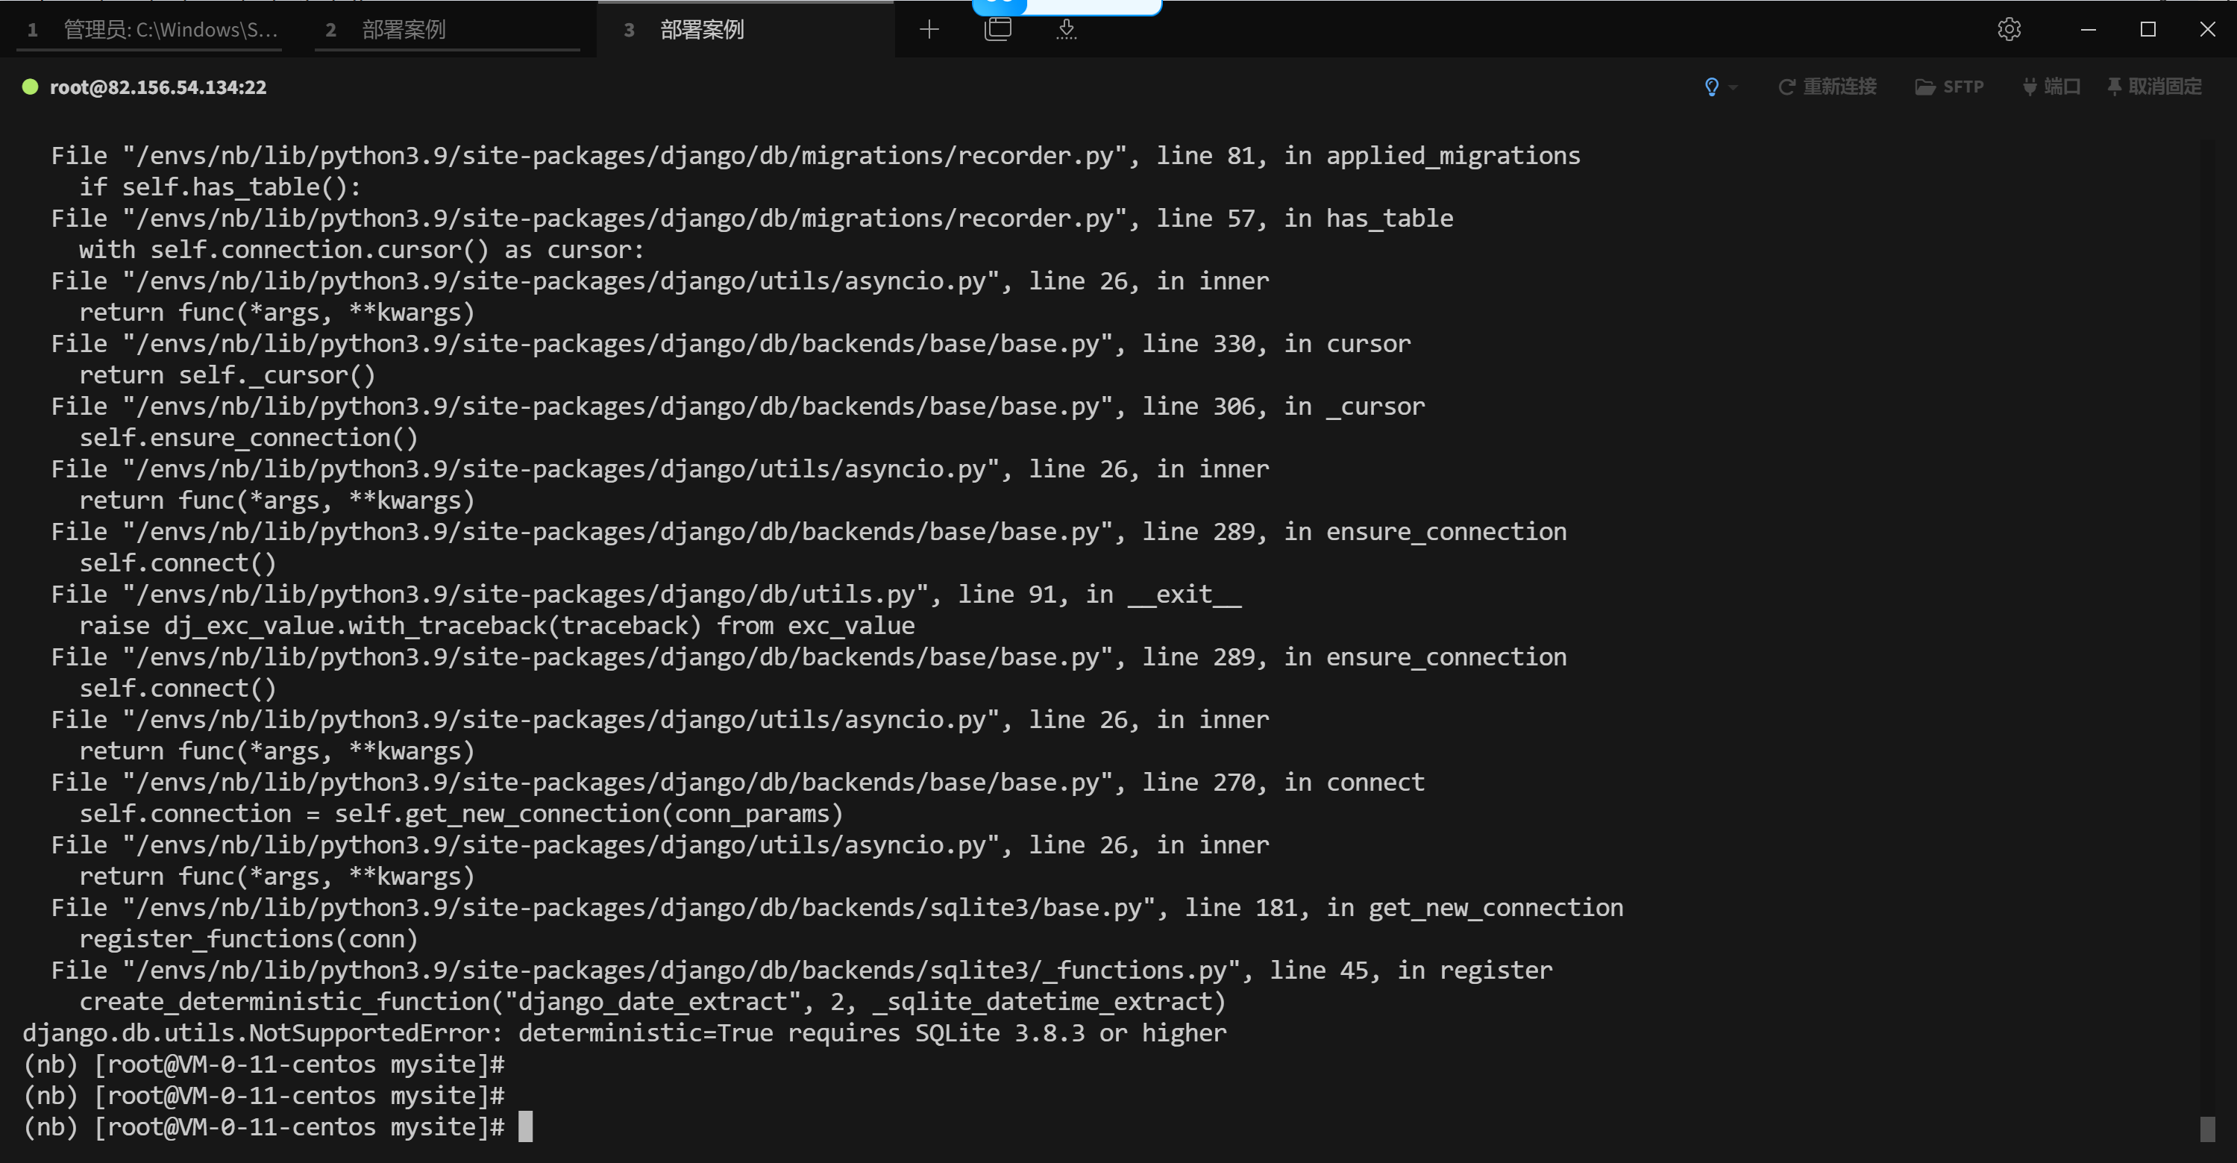
Task: Switch to the second 部署案例 tab
Action: click(448, 31)
